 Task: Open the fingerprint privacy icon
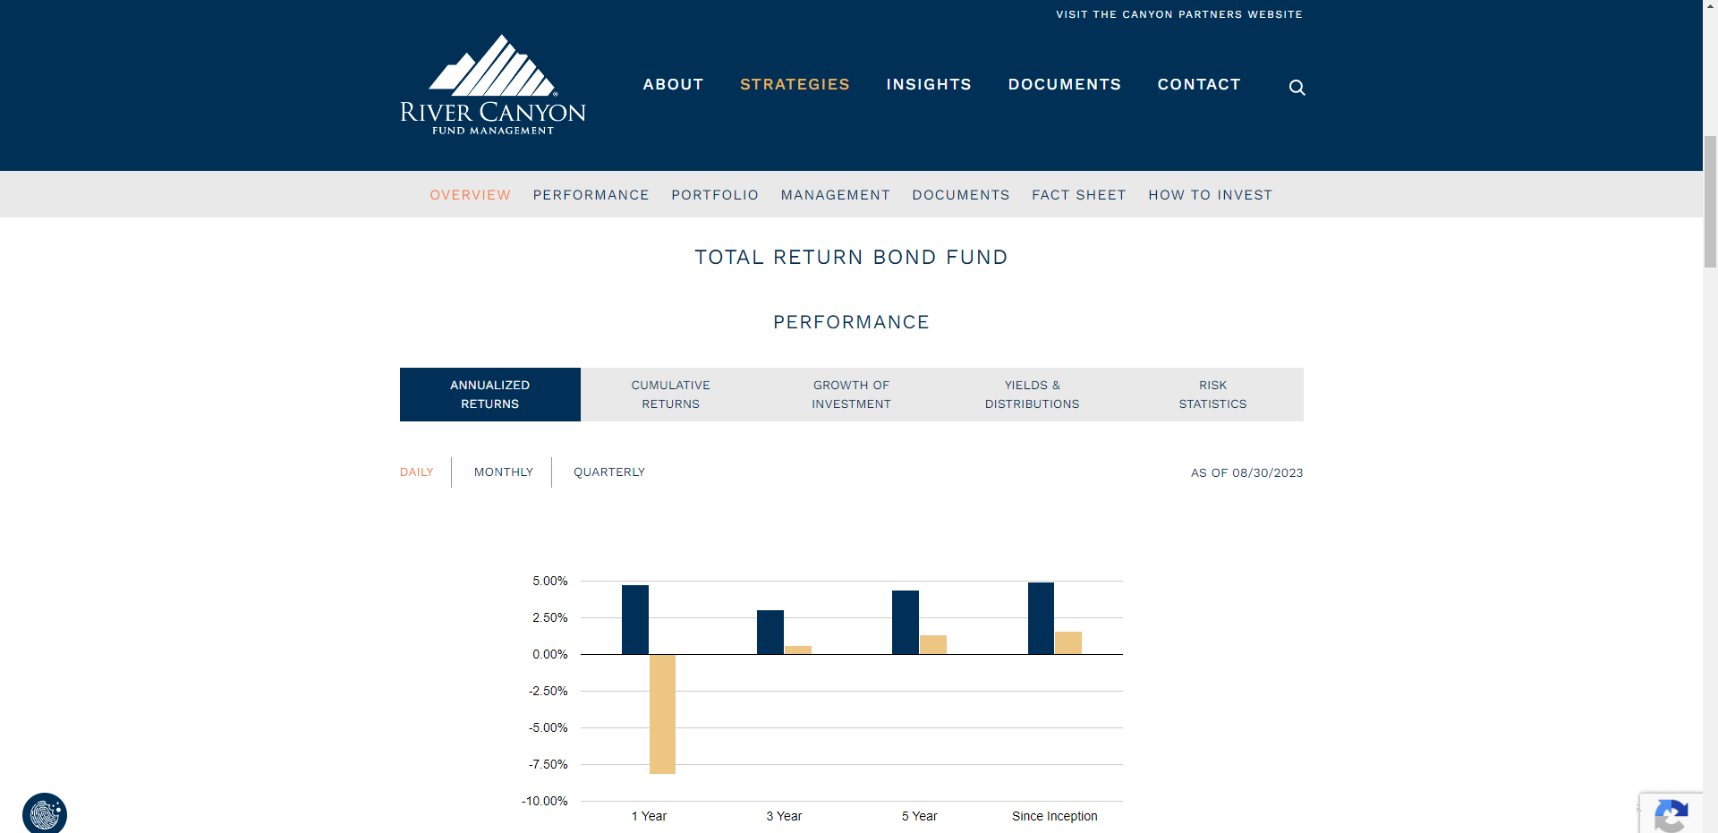45,813
